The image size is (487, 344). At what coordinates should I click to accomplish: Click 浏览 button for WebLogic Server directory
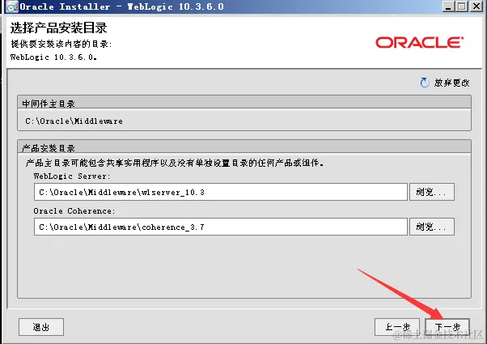[x=432, y=192]
